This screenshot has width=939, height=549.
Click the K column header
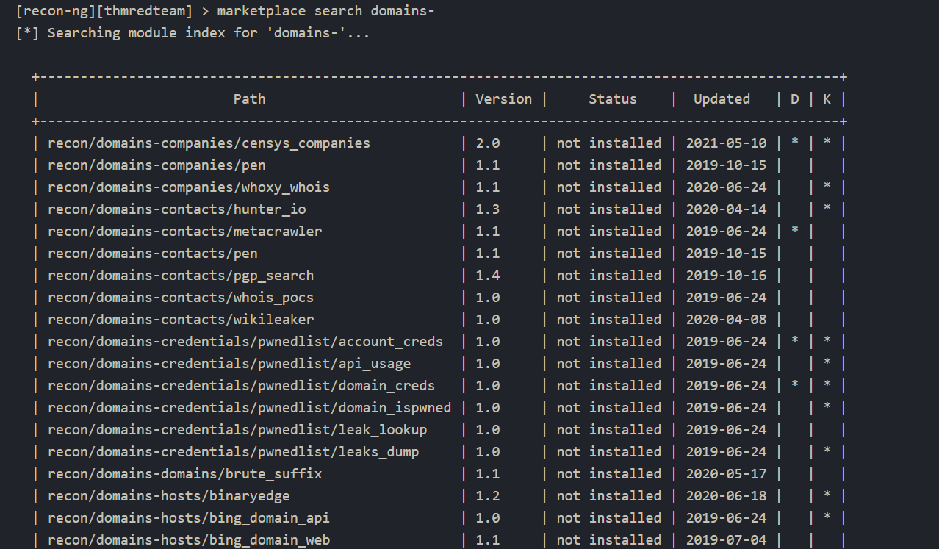[827, 99]
